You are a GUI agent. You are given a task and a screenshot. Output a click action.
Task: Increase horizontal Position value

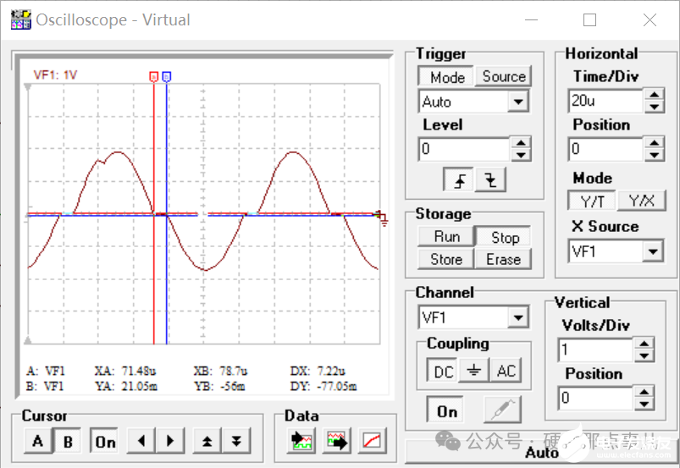point(655,143)
